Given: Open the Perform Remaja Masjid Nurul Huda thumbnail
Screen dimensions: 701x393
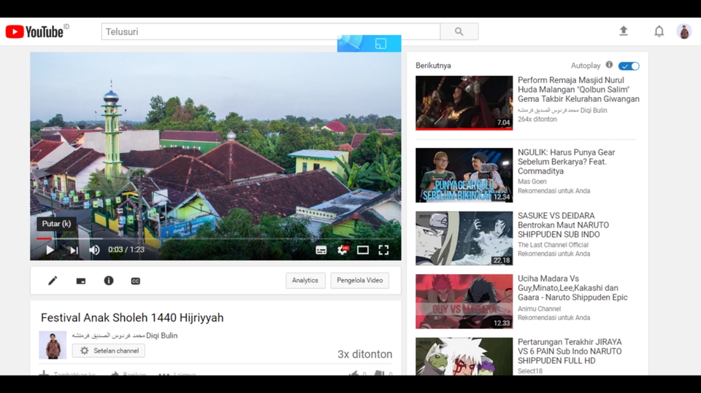Looking at the screenshot, I should click(x=464, y=103).
